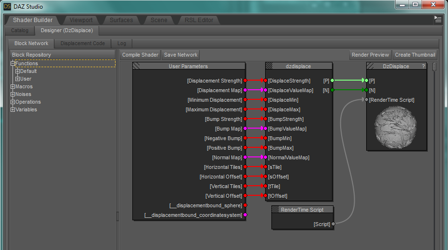Click the Create Thumbnail button
448x250 pixels.
click(x=415, y=55)
